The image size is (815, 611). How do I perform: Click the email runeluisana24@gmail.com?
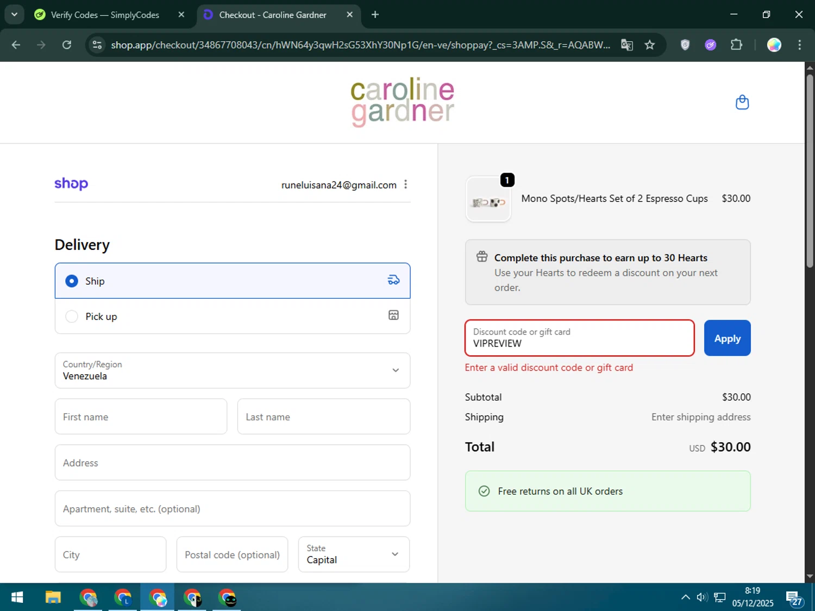(x=339, y=185)
